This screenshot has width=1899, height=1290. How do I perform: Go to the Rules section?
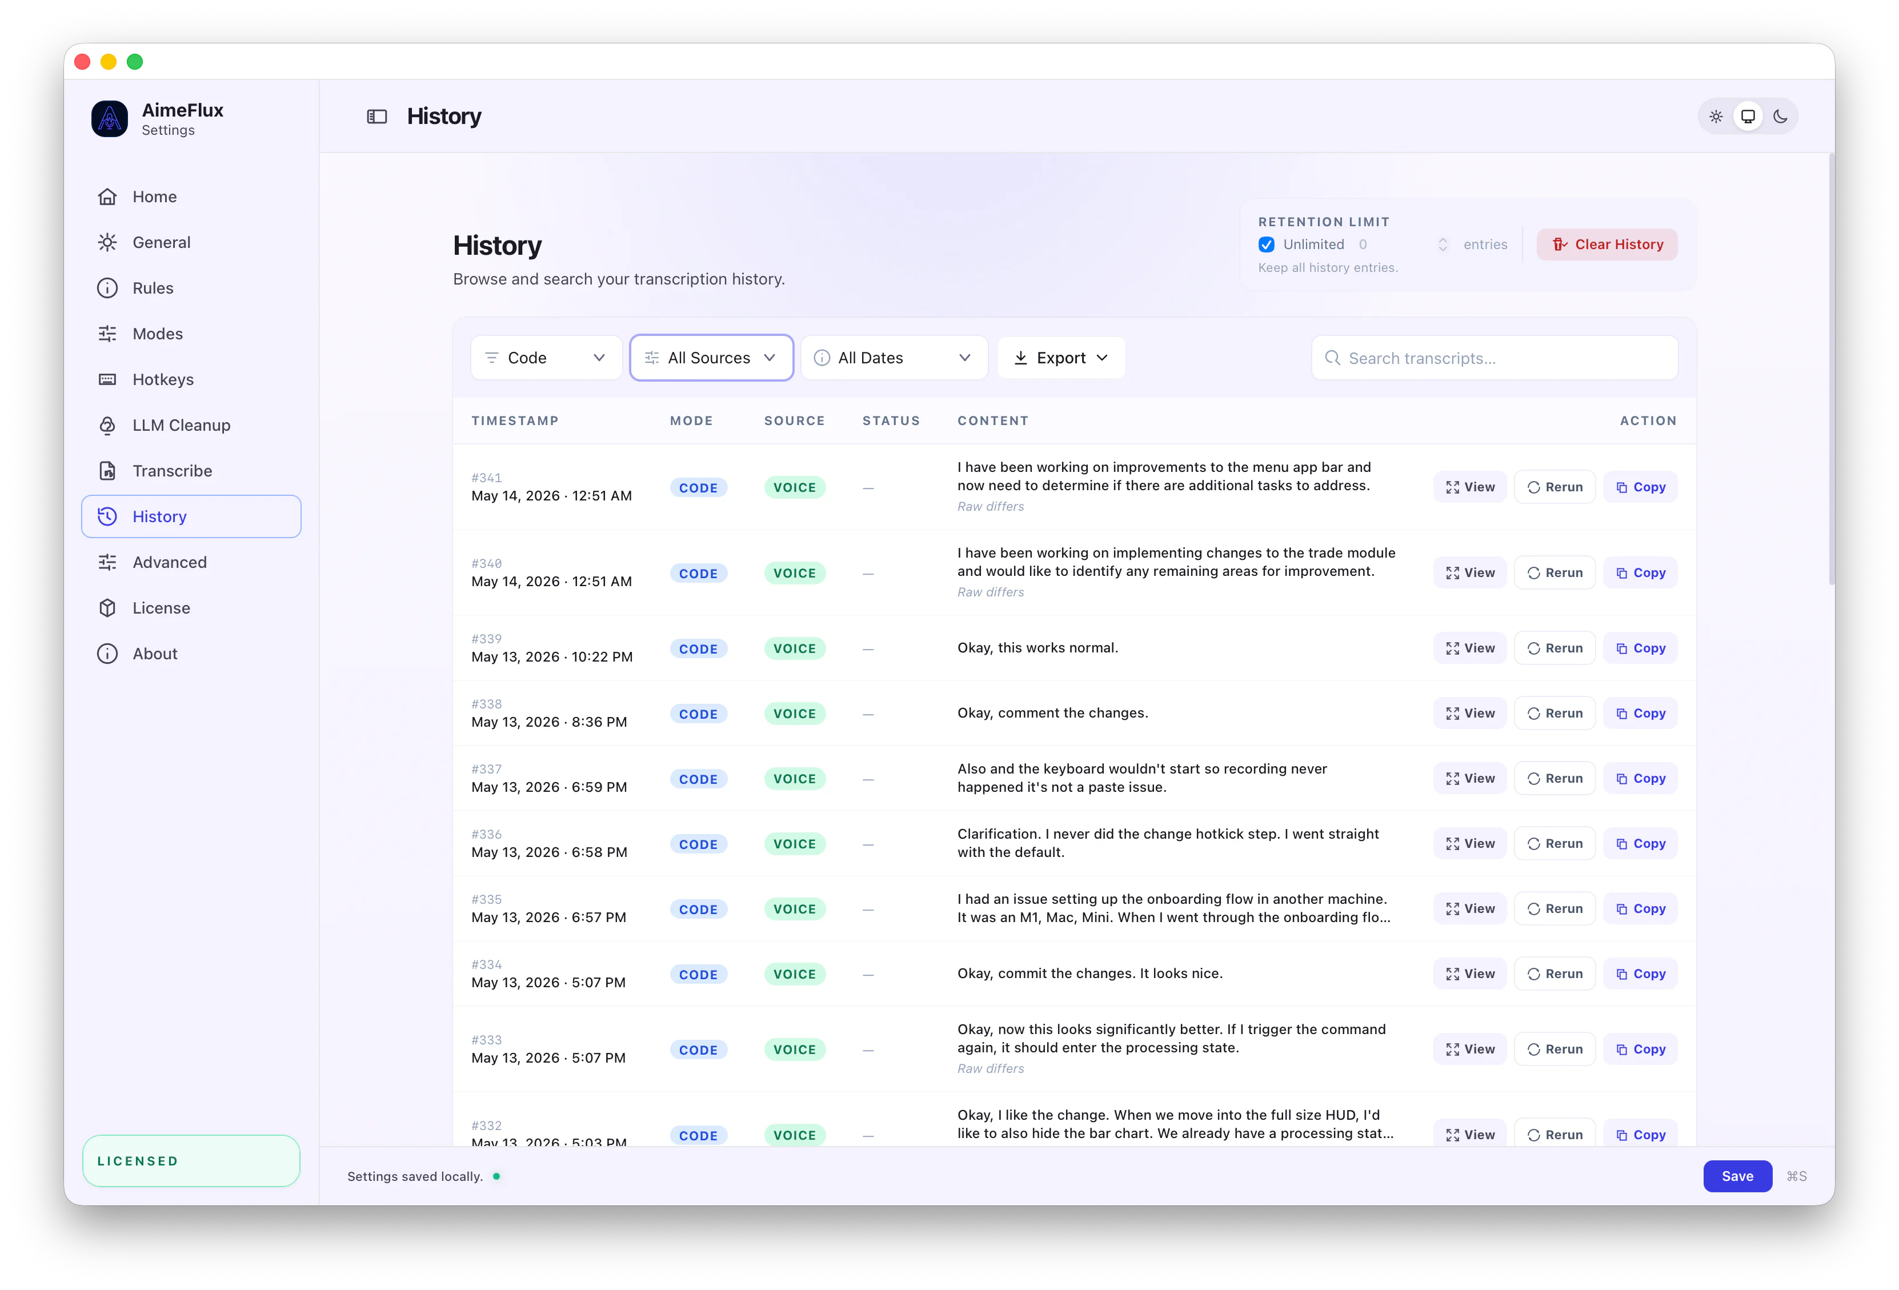click(x=191, y=289)
